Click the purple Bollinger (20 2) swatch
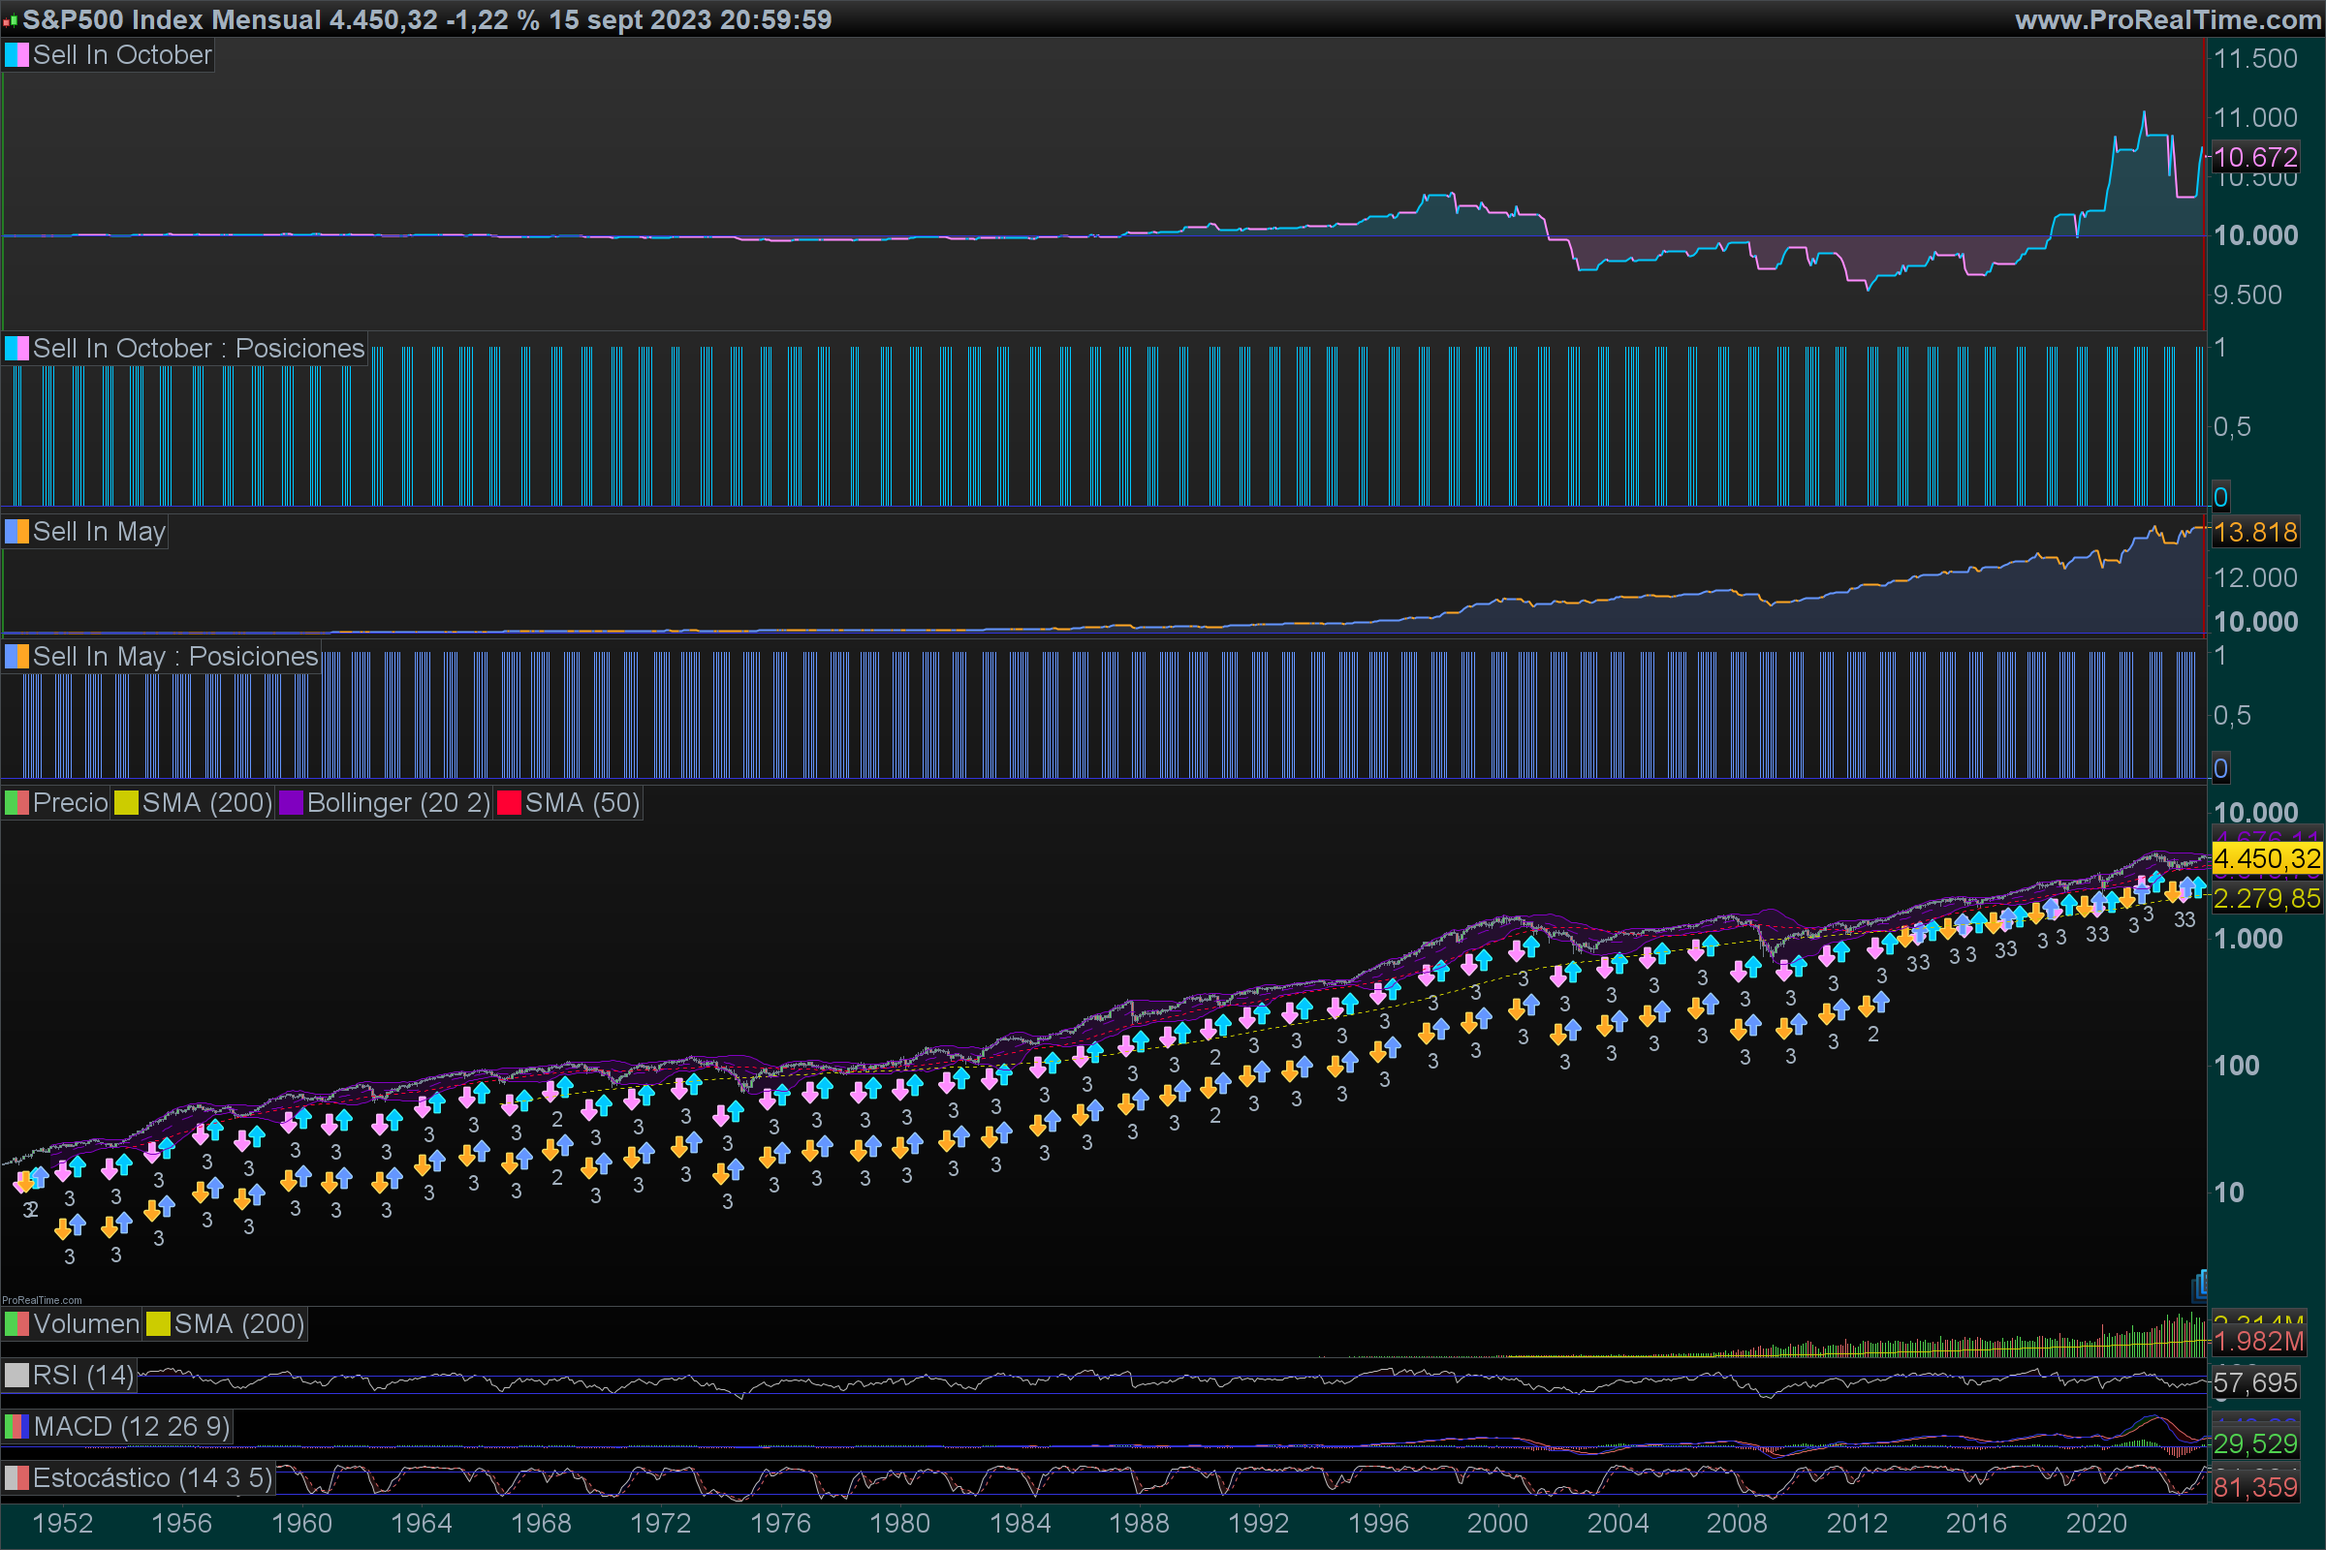Screen dimensions: 2326x1550 (291, 803)
